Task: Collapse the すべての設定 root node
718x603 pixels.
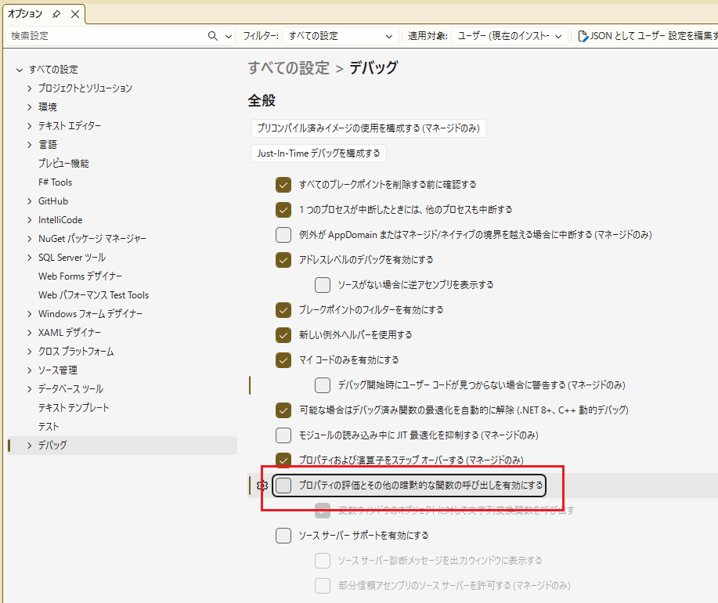Action: tap(20, 70)
